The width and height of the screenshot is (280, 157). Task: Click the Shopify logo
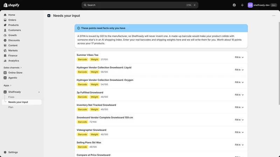click(x=12, y=5)
